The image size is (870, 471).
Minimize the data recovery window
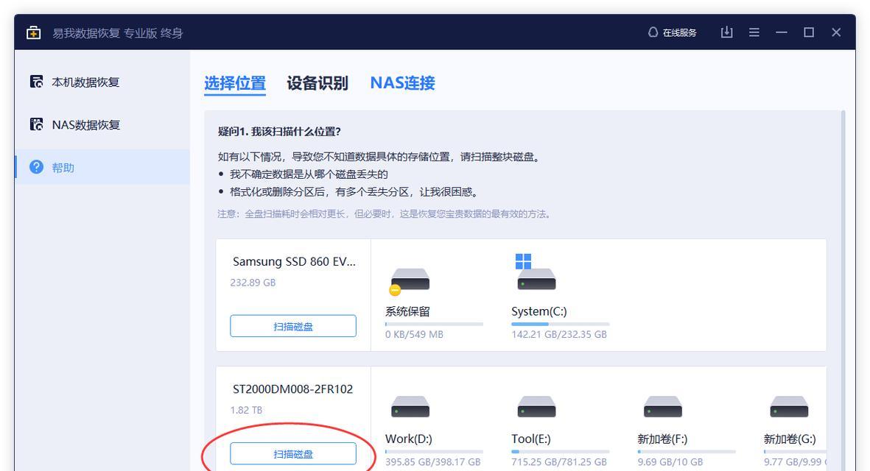point(781,32)
